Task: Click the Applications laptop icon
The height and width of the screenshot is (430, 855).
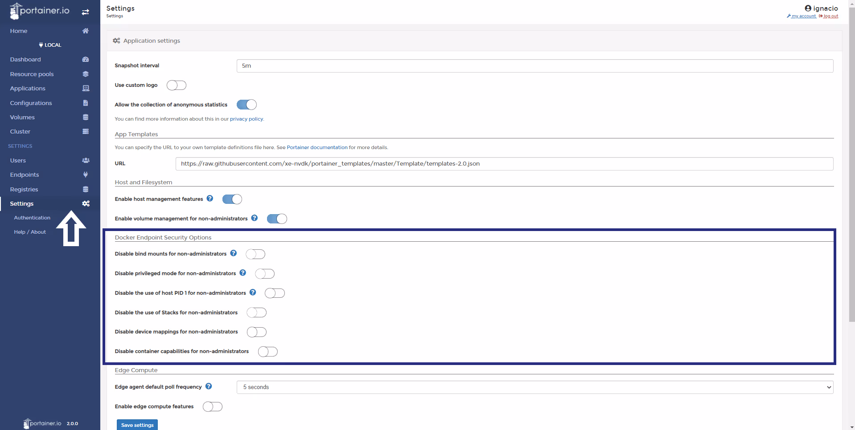Action: (x=86, y=88)
